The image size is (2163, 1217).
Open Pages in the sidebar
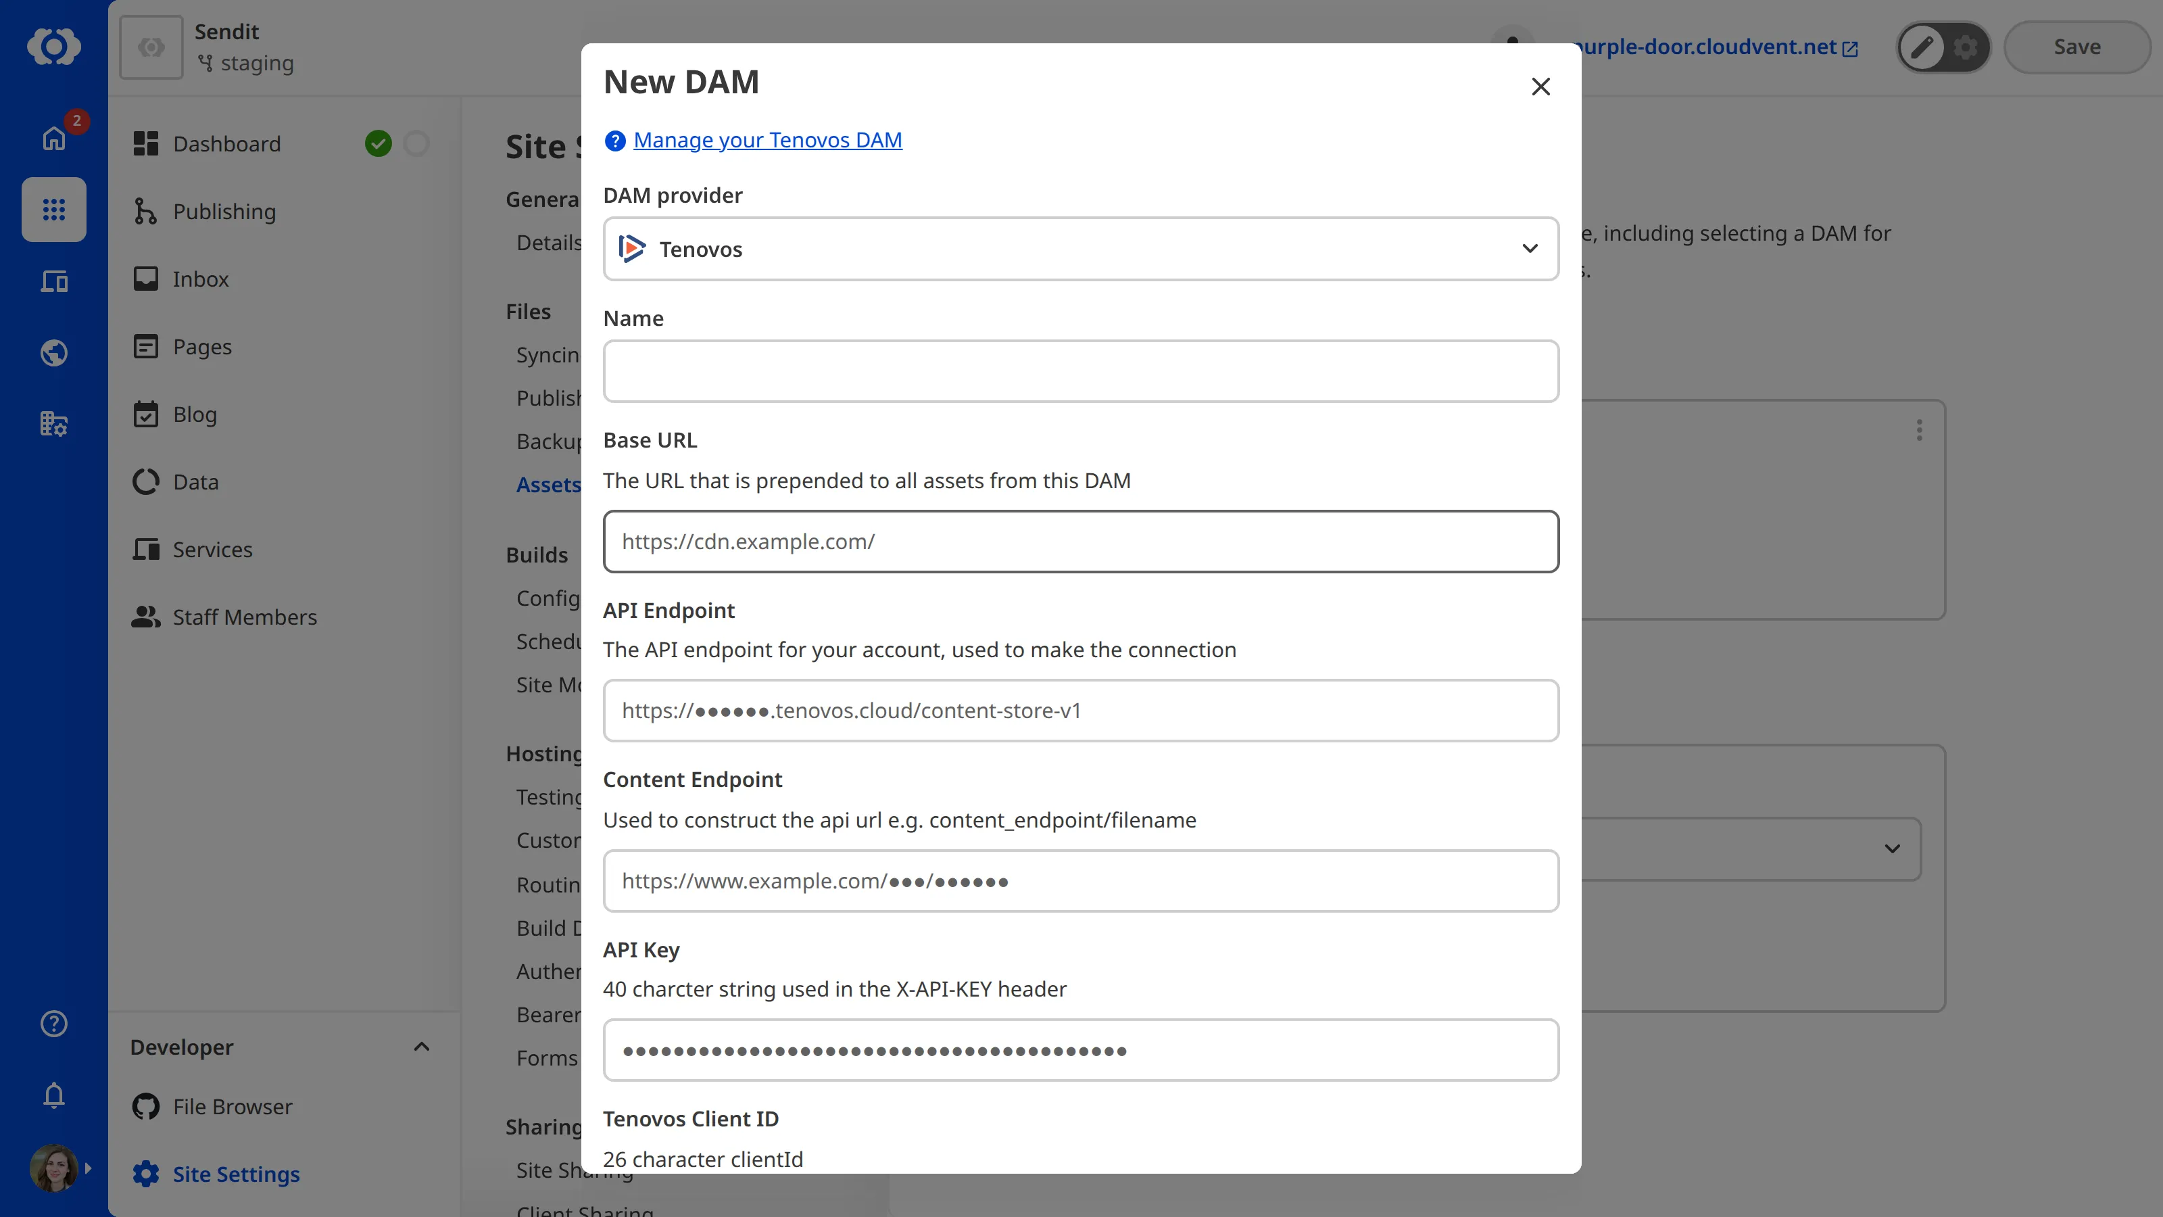click(x=202, y=347)
